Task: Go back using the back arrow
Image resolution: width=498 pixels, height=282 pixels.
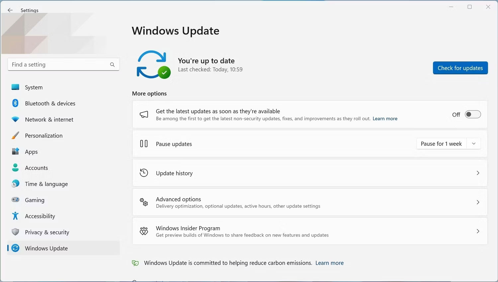Action: [10, 10]
